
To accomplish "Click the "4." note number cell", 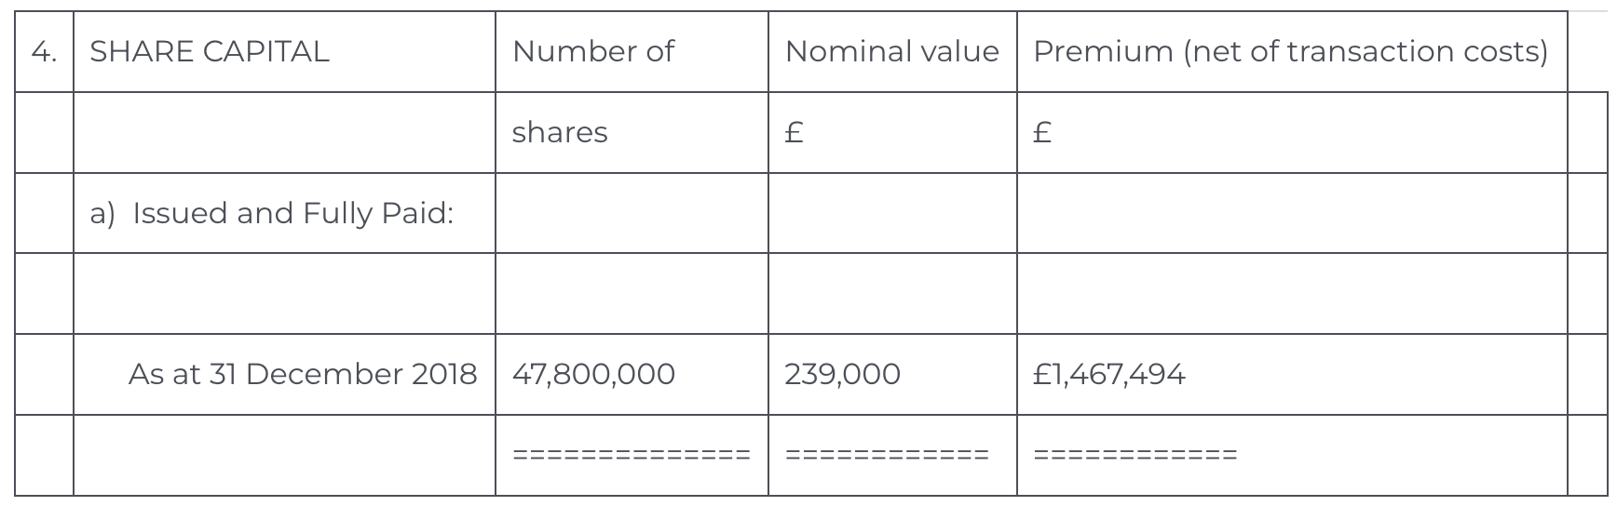I will pos(43,51).
